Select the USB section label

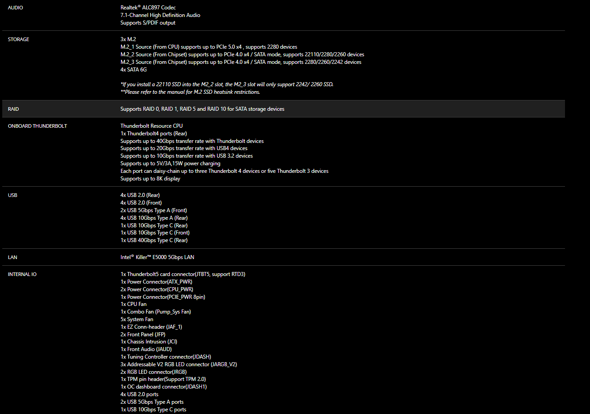pos(13,195)
